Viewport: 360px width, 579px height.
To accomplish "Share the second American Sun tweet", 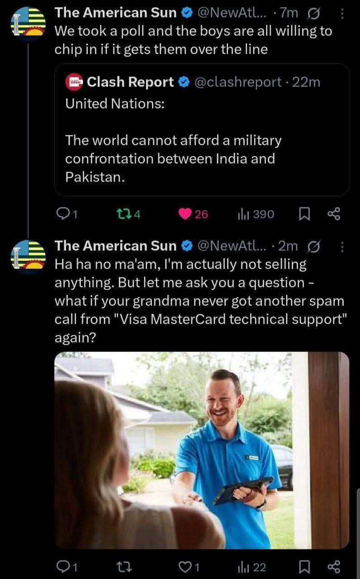I will (334, 567).
